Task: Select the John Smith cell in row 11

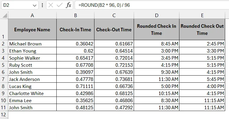Action: (32, 107)
